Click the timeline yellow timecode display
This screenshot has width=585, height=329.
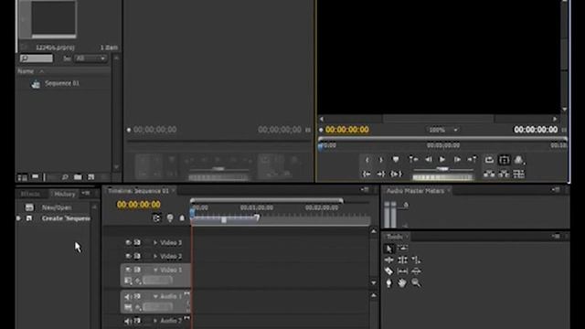point(139,205)
